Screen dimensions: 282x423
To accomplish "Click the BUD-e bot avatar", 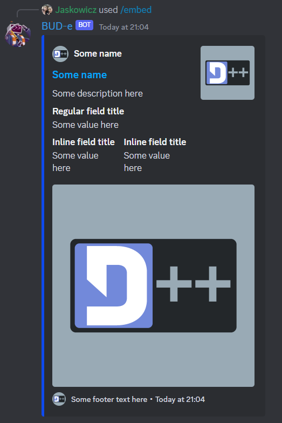I will point(18,35).
